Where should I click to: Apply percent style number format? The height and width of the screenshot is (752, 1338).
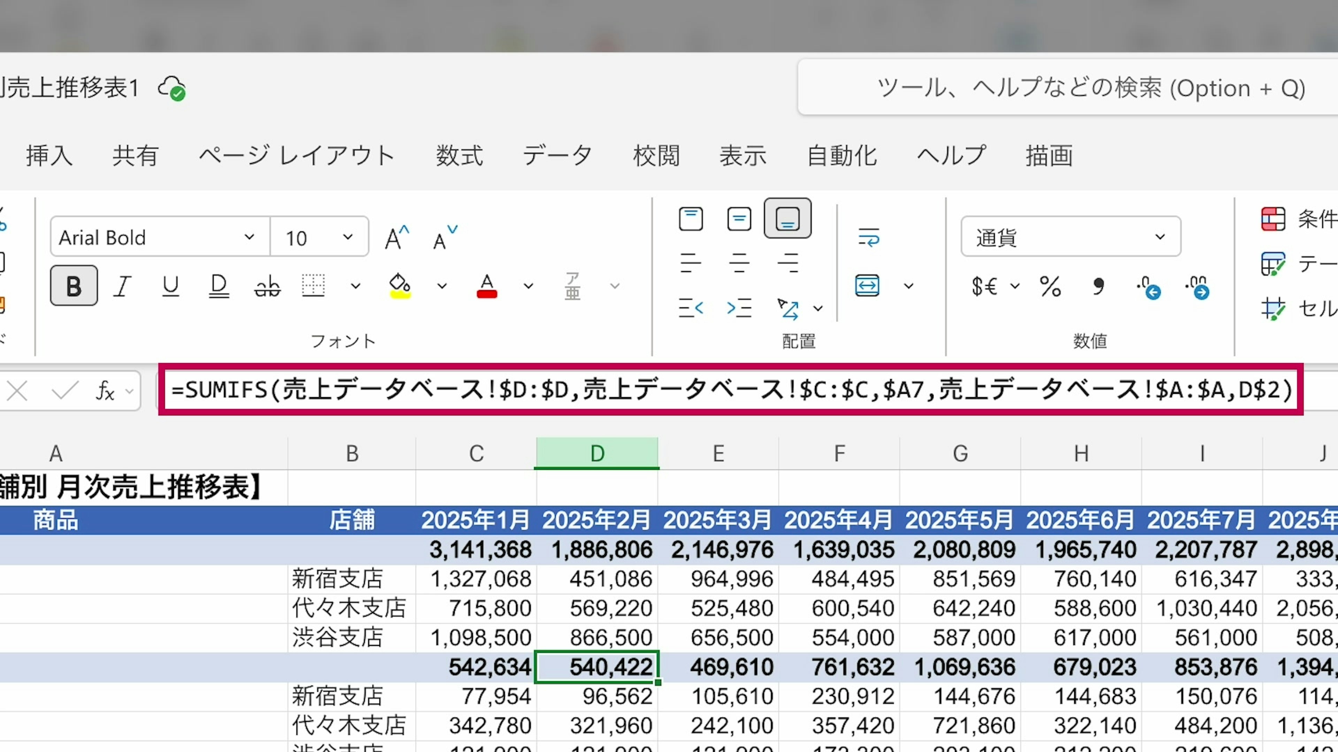pyautogui.click(x=1050, y=286)
